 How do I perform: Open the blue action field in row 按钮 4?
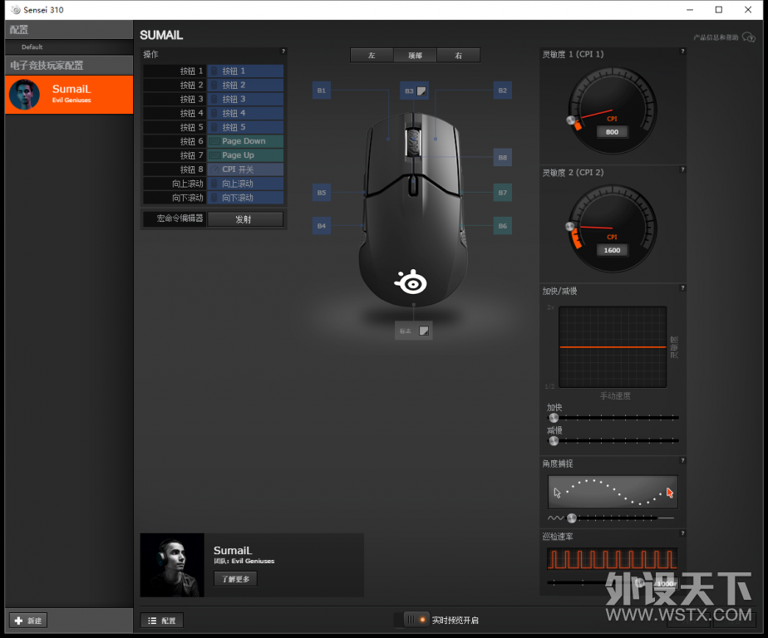245,113
